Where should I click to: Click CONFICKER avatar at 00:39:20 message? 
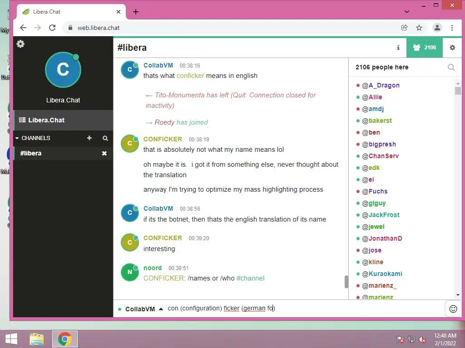point(129,242)
